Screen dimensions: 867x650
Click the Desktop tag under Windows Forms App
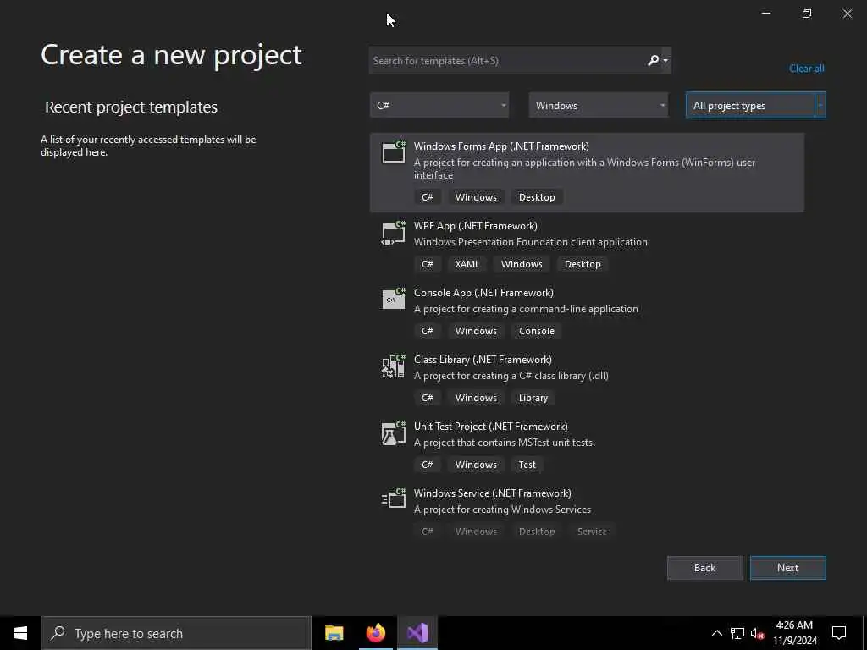(x=537, y=197)
